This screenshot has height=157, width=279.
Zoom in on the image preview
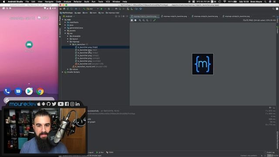coord(140,20)
